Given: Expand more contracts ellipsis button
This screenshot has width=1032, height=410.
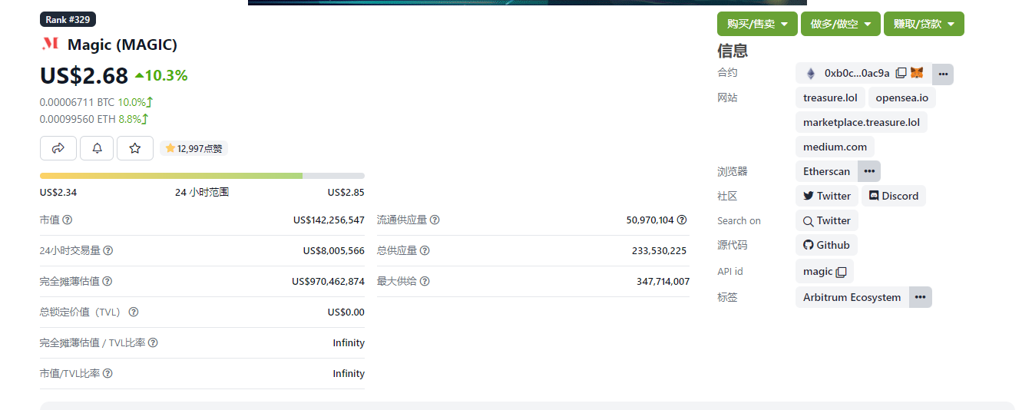Looking at the screenshot, I should [x=943, y=74].
